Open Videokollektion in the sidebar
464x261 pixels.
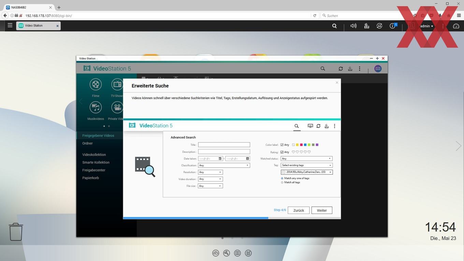pyautogui.click(x=94, y=155)
